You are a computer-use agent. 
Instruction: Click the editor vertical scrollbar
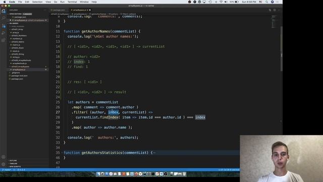281,49
